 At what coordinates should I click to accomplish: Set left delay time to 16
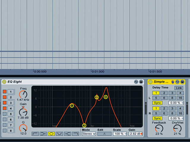180,98
